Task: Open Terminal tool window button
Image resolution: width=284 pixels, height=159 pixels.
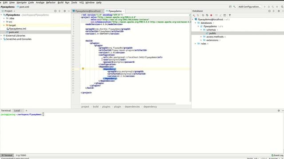Action: [7, 155]
